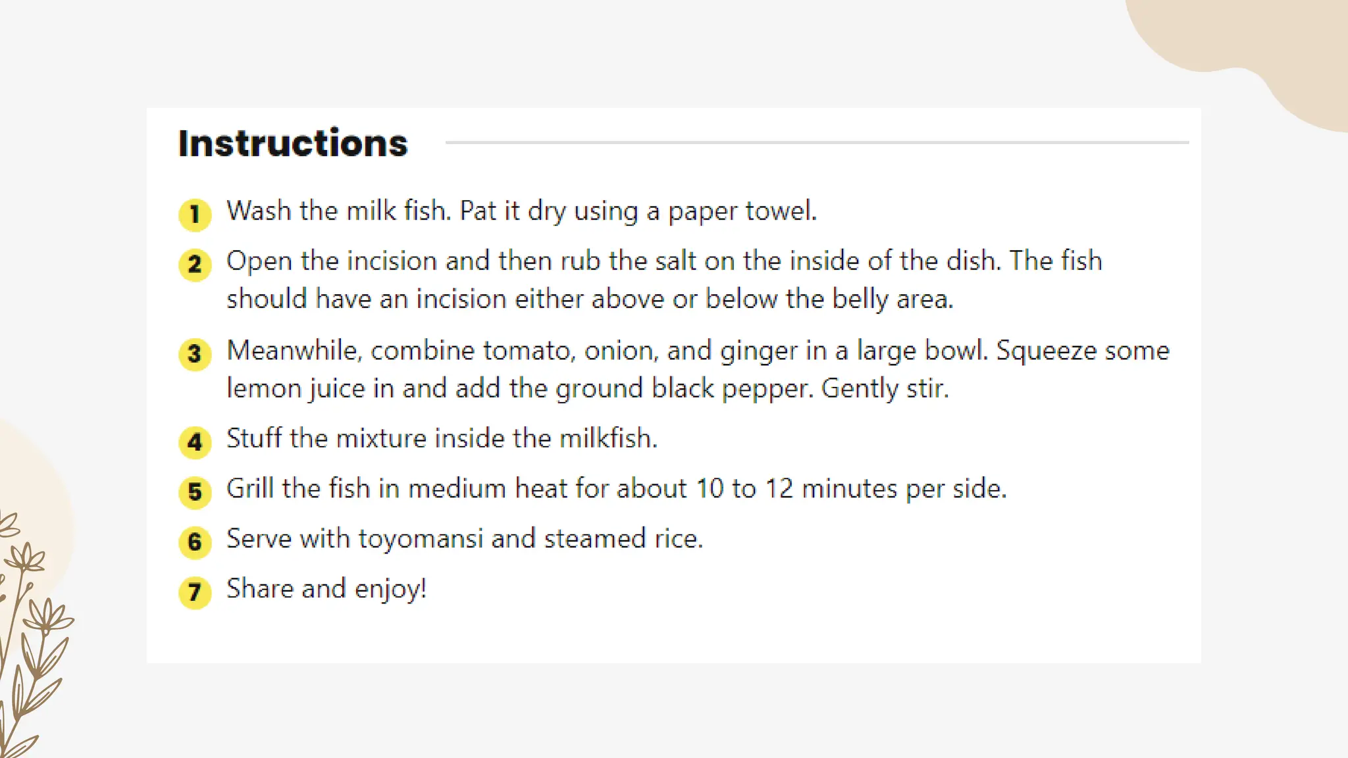The height and width of the screenshot is (758, 1348).
Task: Click "Stuff the mixture inside the milkfish" text
Action: [442, 438]
